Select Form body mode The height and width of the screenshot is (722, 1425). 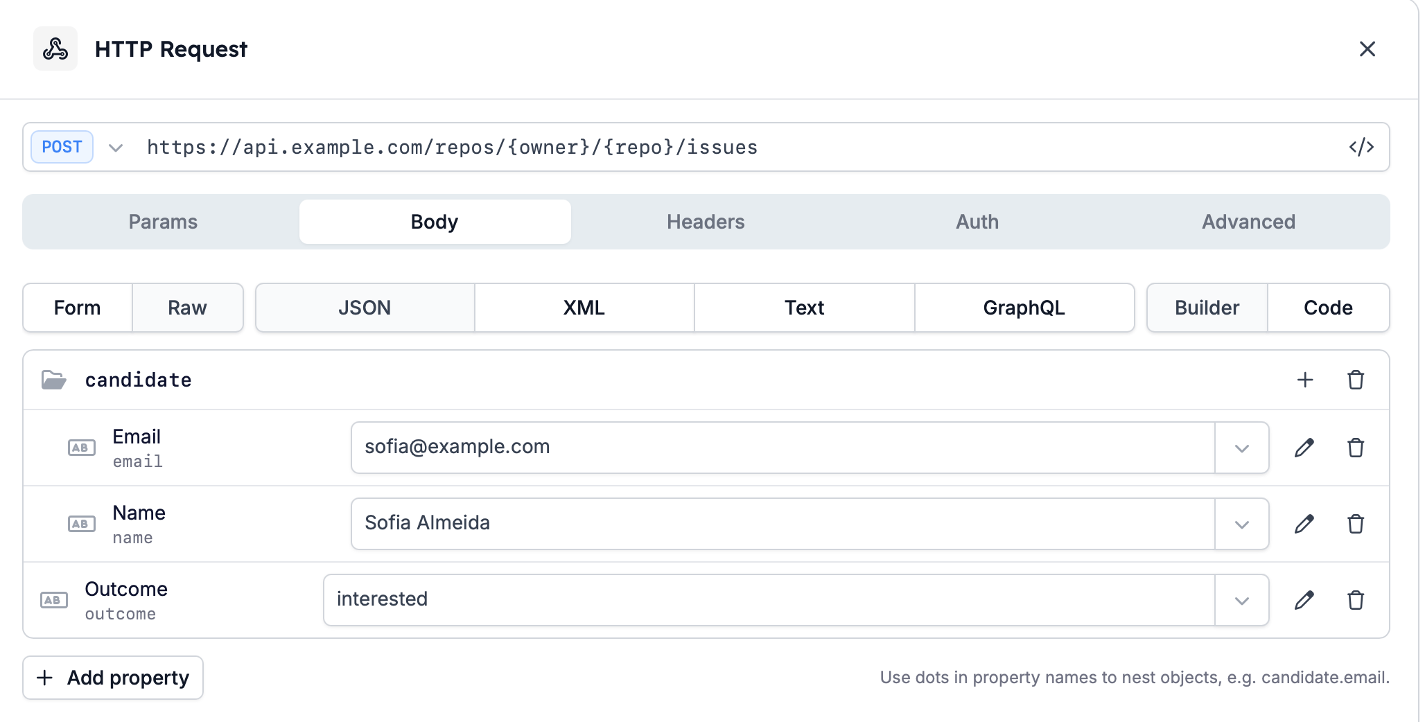click(x=78, y=308)
